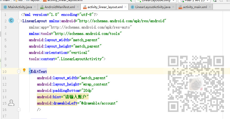The width and height of the screenshot is (230, 119).
Task: Click line number 1 in the gutter
Action: click(x=5, y=15)
